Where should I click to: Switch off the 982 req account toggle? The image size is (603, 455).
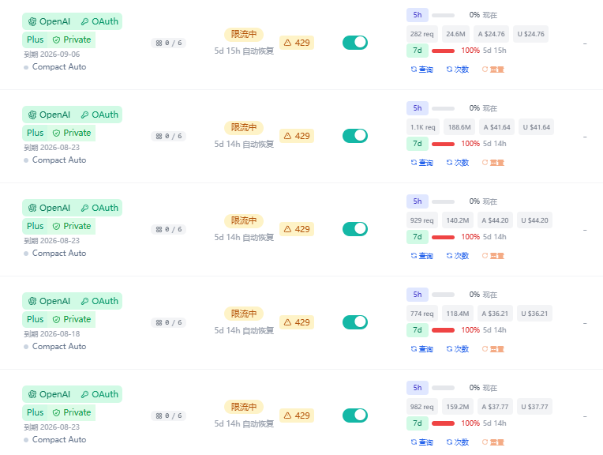click(x=355, y=416)
